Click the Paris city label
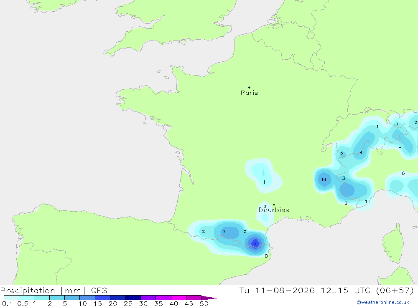 tap(249, 93)
